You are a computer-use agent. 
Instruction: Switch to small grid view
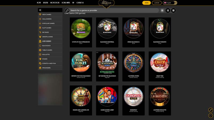click(x=162, y=10)
